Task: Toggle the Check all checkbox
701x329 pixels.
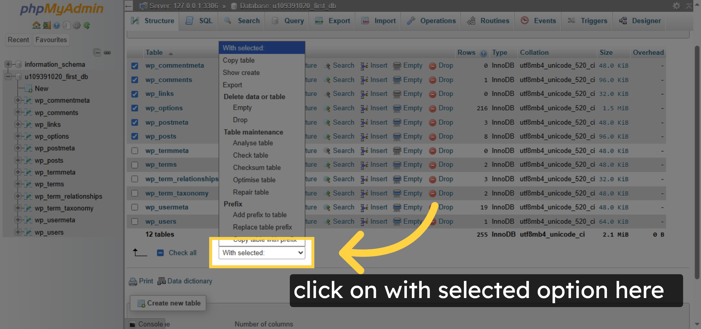Action: 160,253
